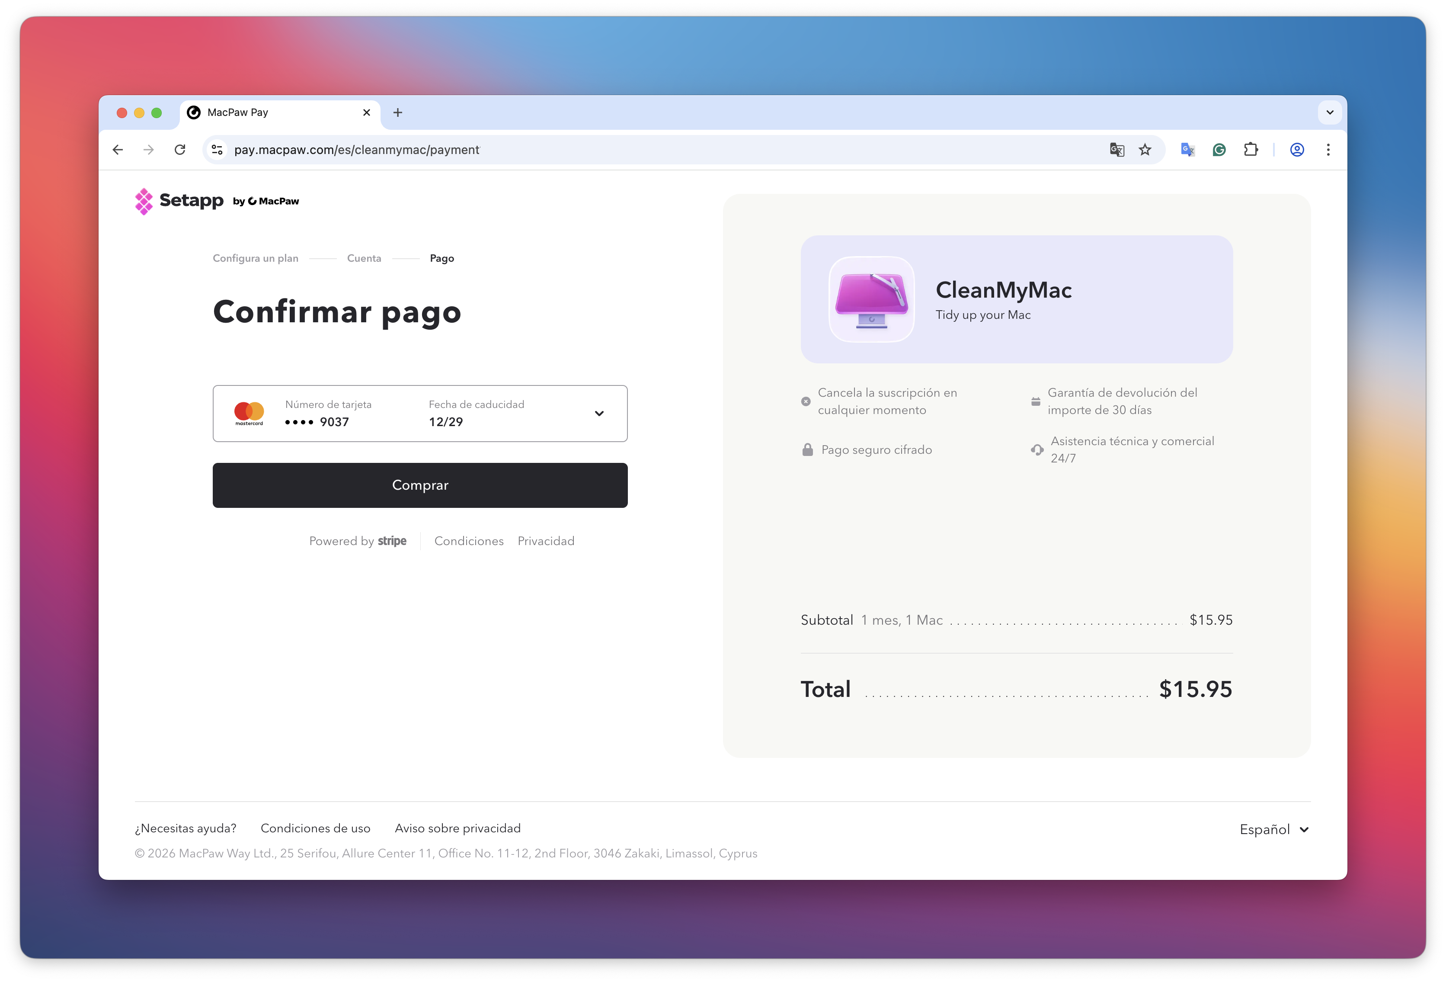Click the Número de tarjeta label
This screenshot has height=982, width=1446.
pos(328,404)
